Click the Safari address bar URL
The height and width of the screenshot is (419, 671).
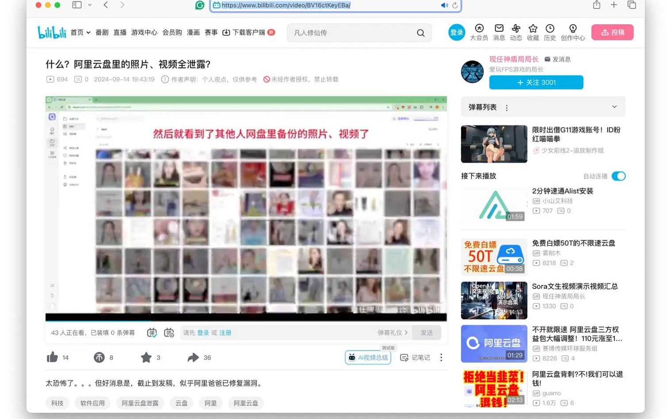tap(286, 5)
